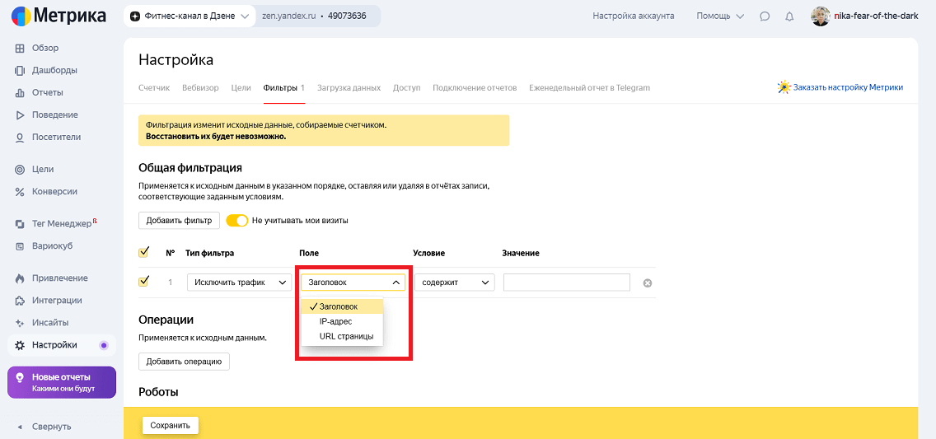Remove filter row with the X icon
This screenshot has width=936, height=439.
click(647, 283)
